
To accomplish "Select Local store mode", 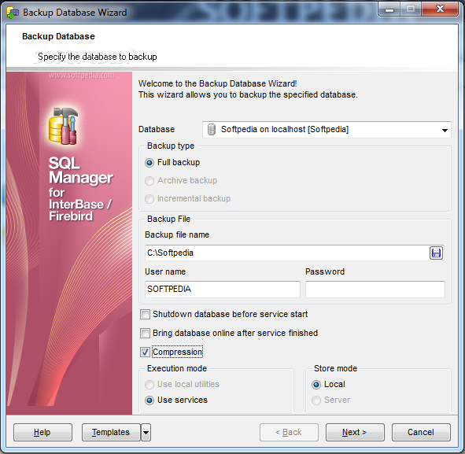I will click(316, 385).
